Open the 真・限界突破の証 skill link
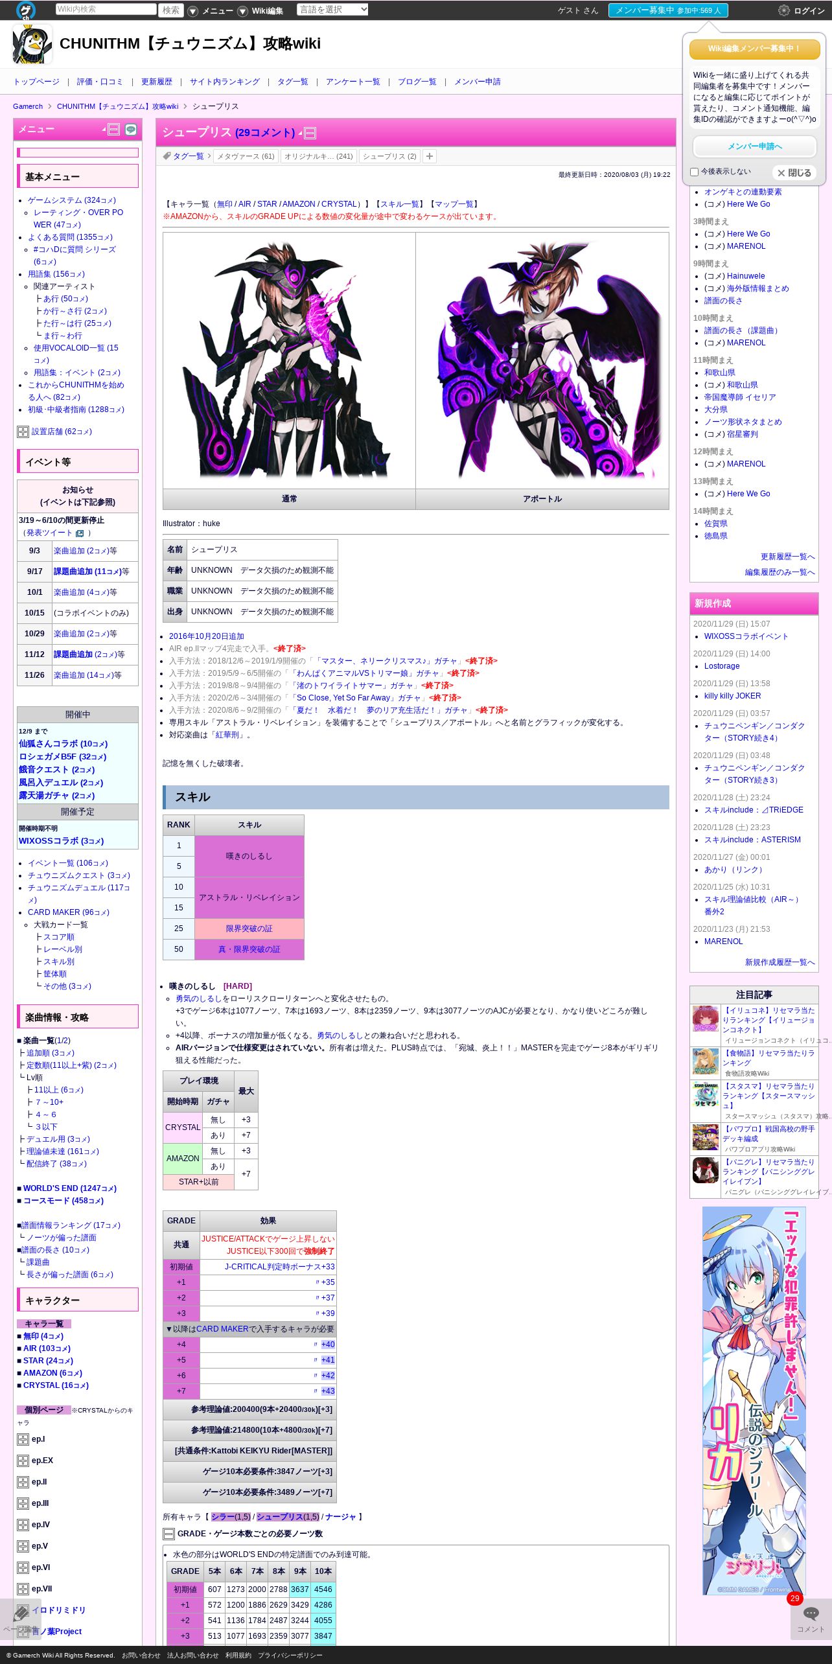The image size is (832, 1664). coord(249,949)
